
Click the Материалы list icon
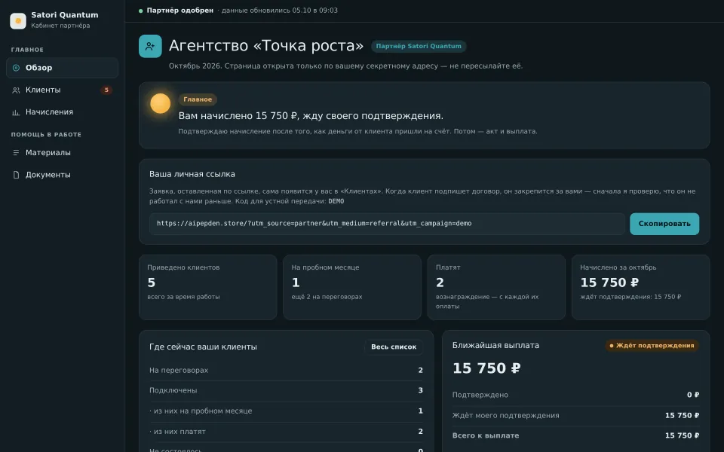tap(16, 153)
